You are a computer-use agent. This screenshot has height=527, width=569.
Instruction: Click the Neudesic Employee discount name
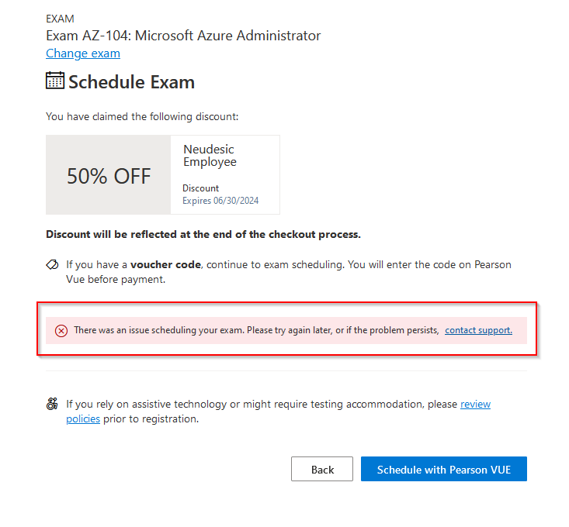(x=210, y=156)
